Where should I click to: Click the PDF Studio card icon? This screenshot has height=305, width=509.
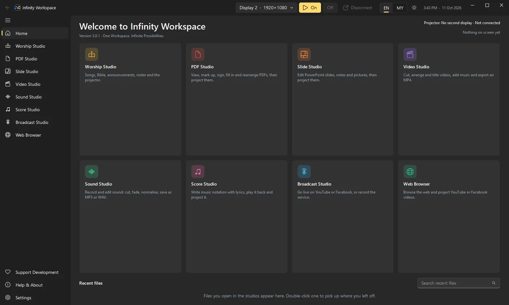coord(198,54)
